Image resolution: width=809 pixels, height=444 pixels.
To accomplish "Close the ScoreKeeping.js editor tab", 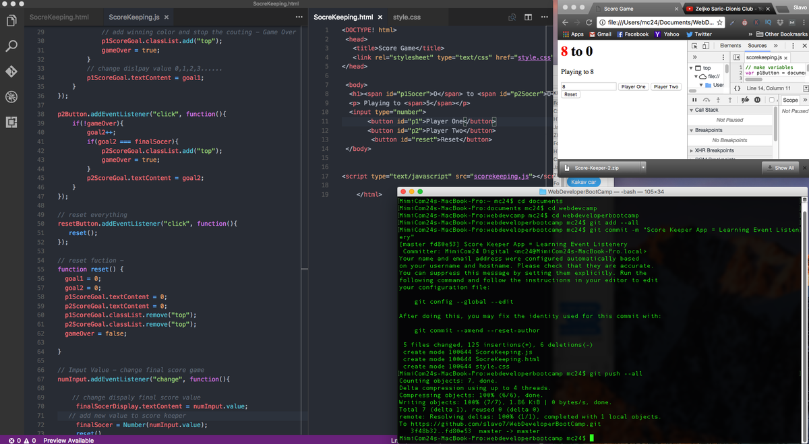I will [167, 16].
